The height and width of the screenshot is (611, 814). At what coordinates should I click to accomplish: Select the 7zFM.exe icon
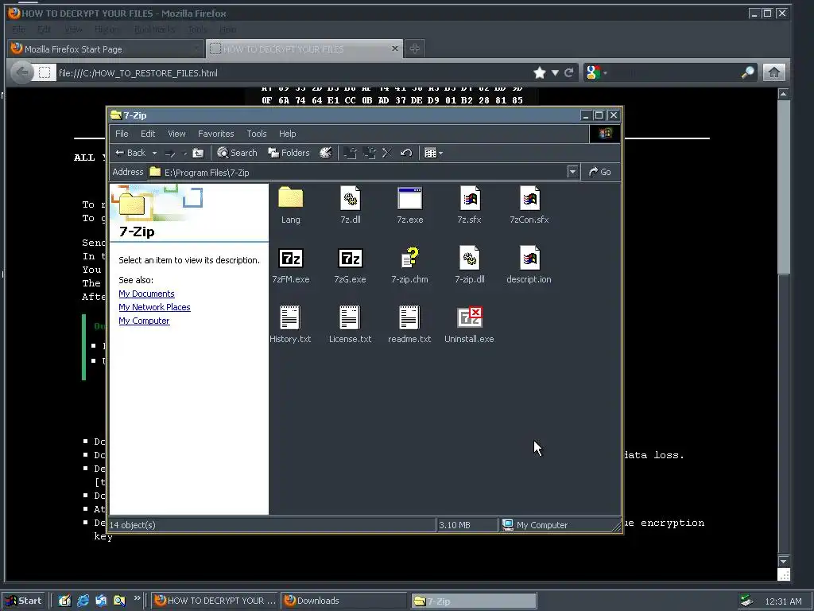pyautogui.click(x=290, y=258)
